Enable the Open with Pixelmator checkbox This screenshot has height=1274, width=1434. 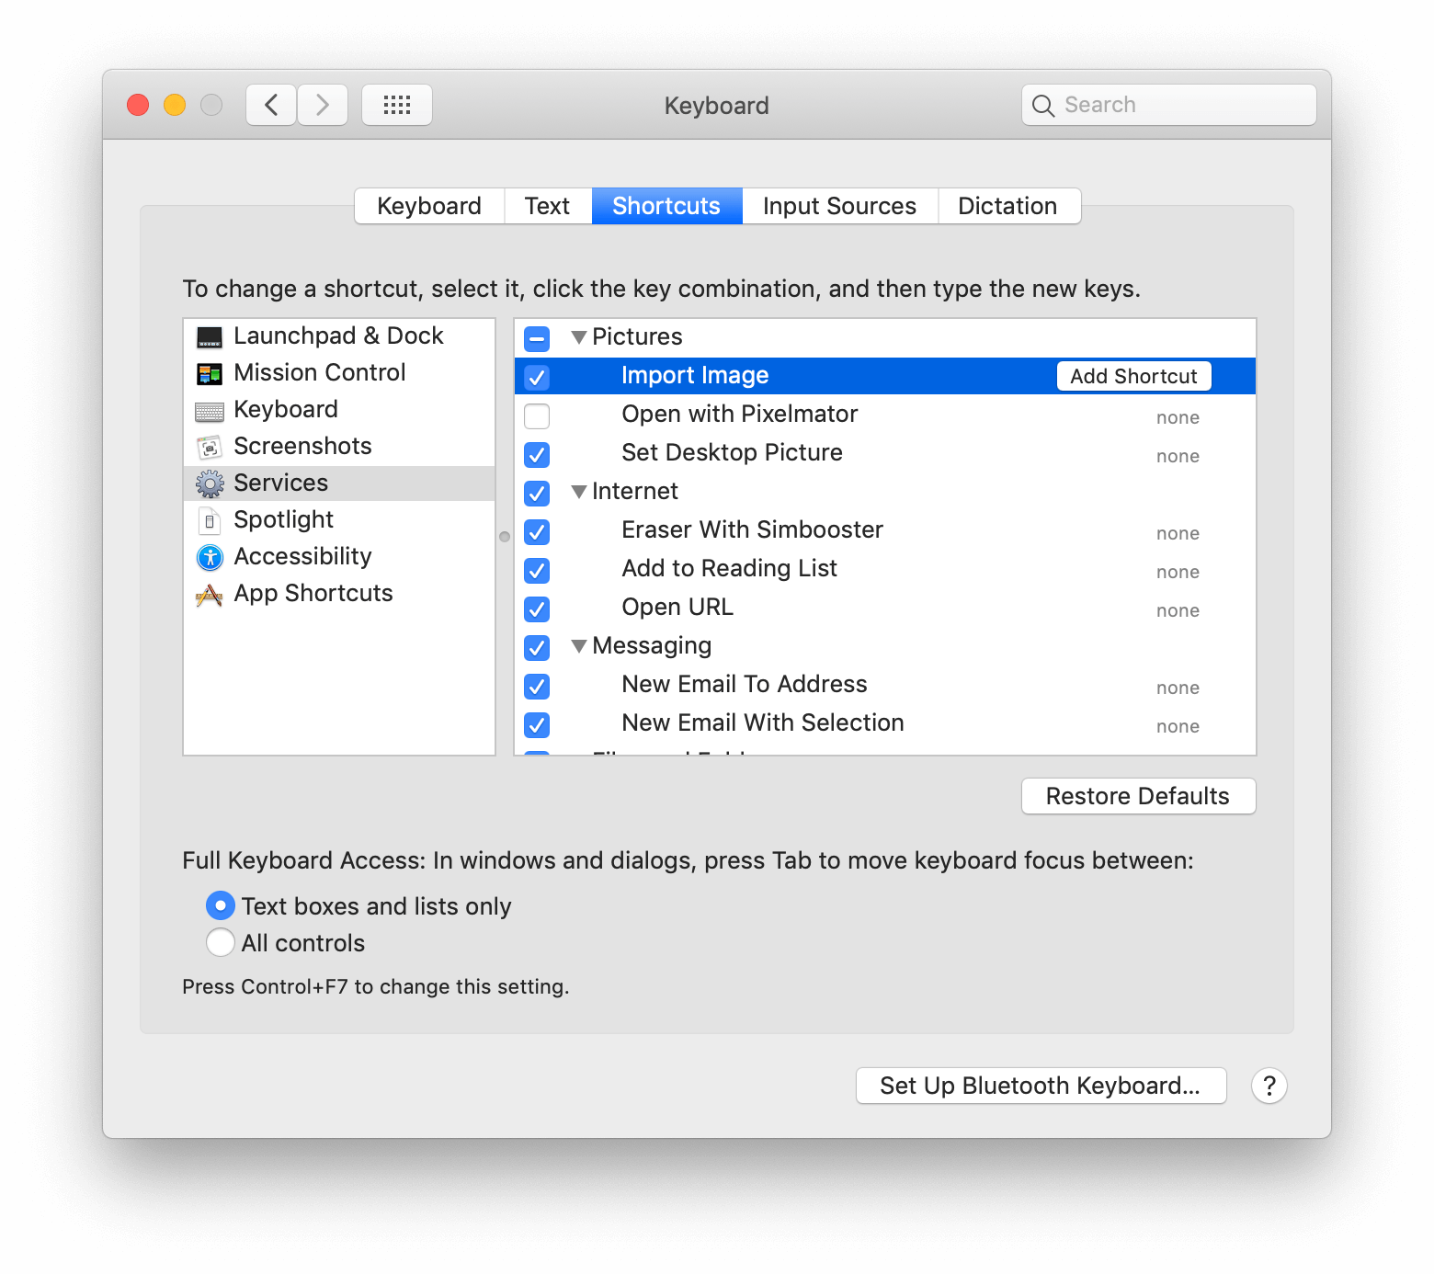click(x=537, y=415)
